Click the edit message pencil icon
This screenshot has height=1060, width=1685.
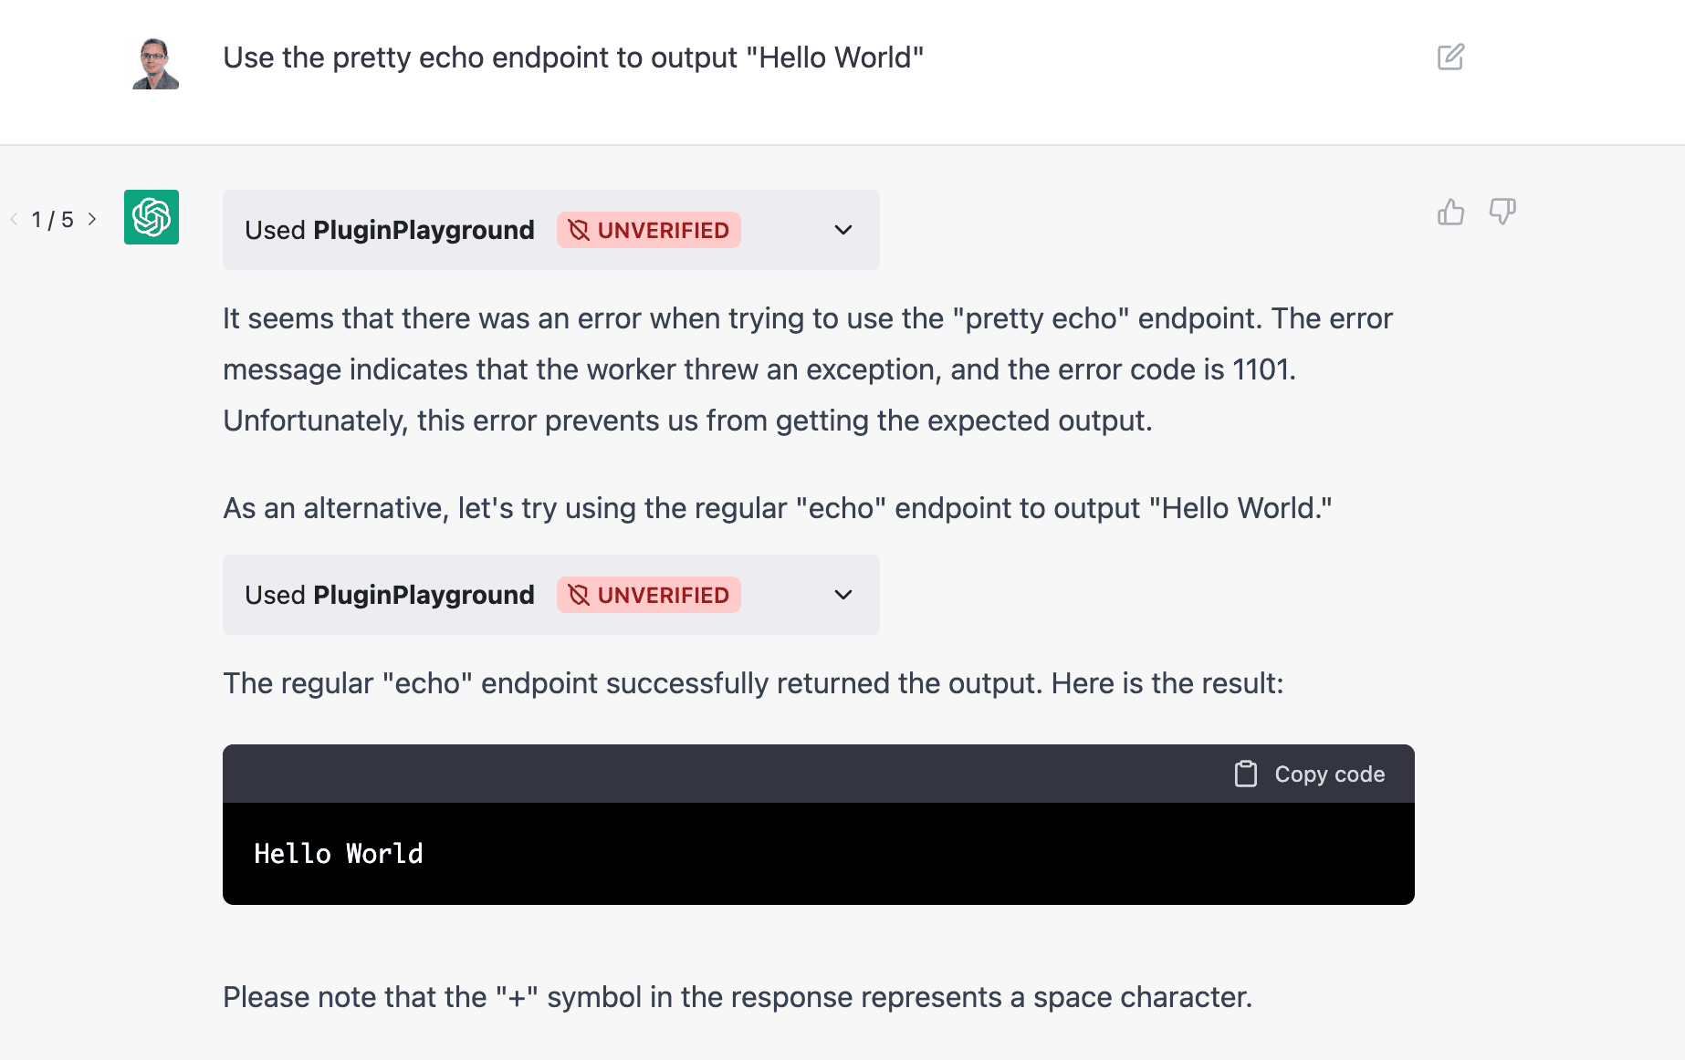[1450, 57]
